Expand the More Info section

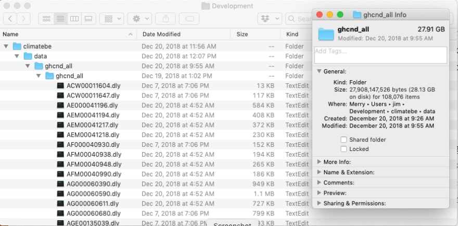point(319,161)
